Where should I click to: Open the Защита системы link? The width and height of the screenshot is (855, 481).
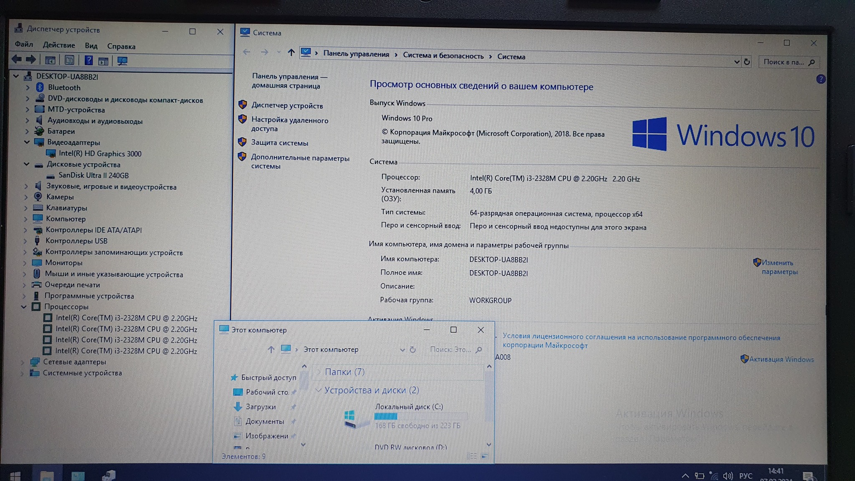pos(279,143)
